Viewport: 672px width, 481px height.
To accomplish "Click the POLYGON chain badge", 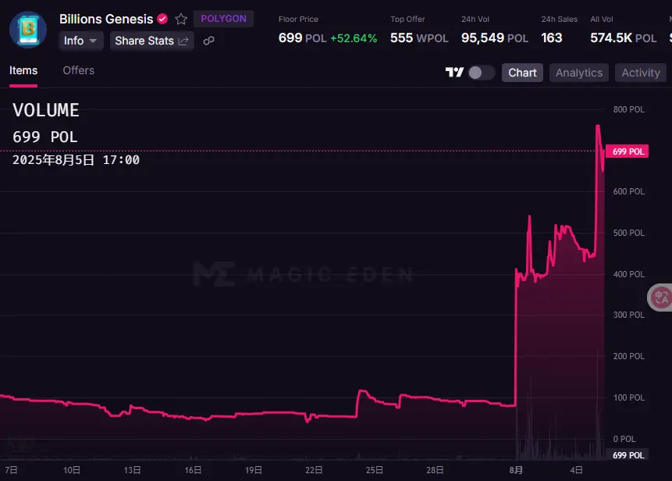I will click(223, 19).
